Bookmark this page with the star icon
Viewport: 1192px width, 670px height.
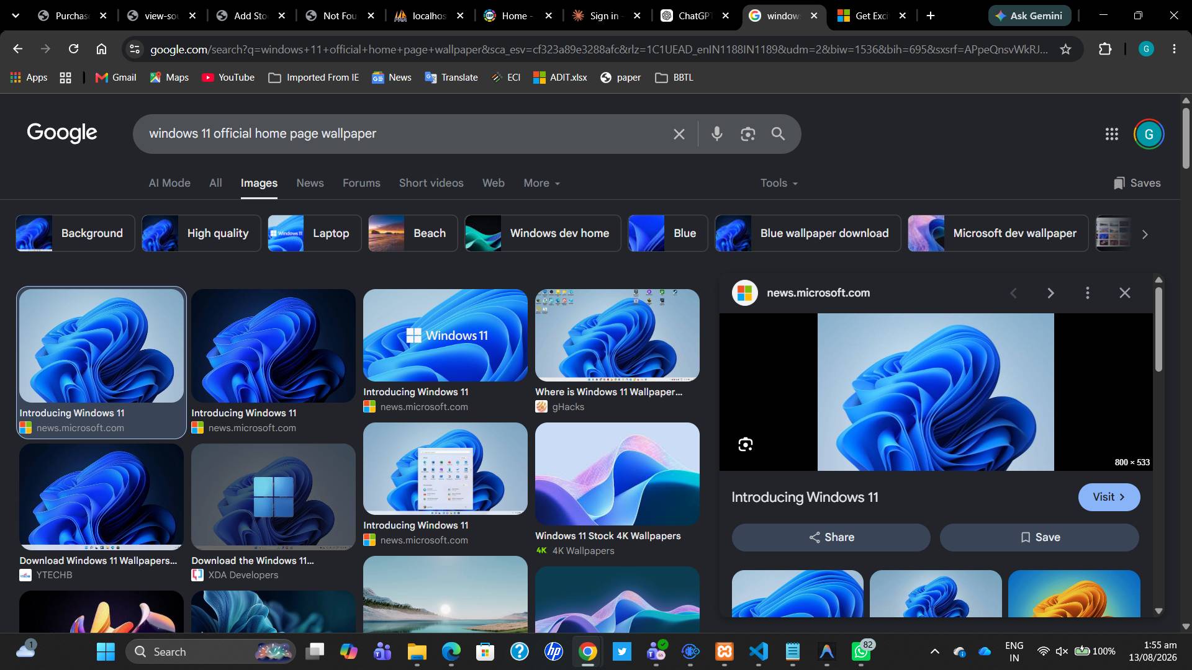(x=1065, y=49)
